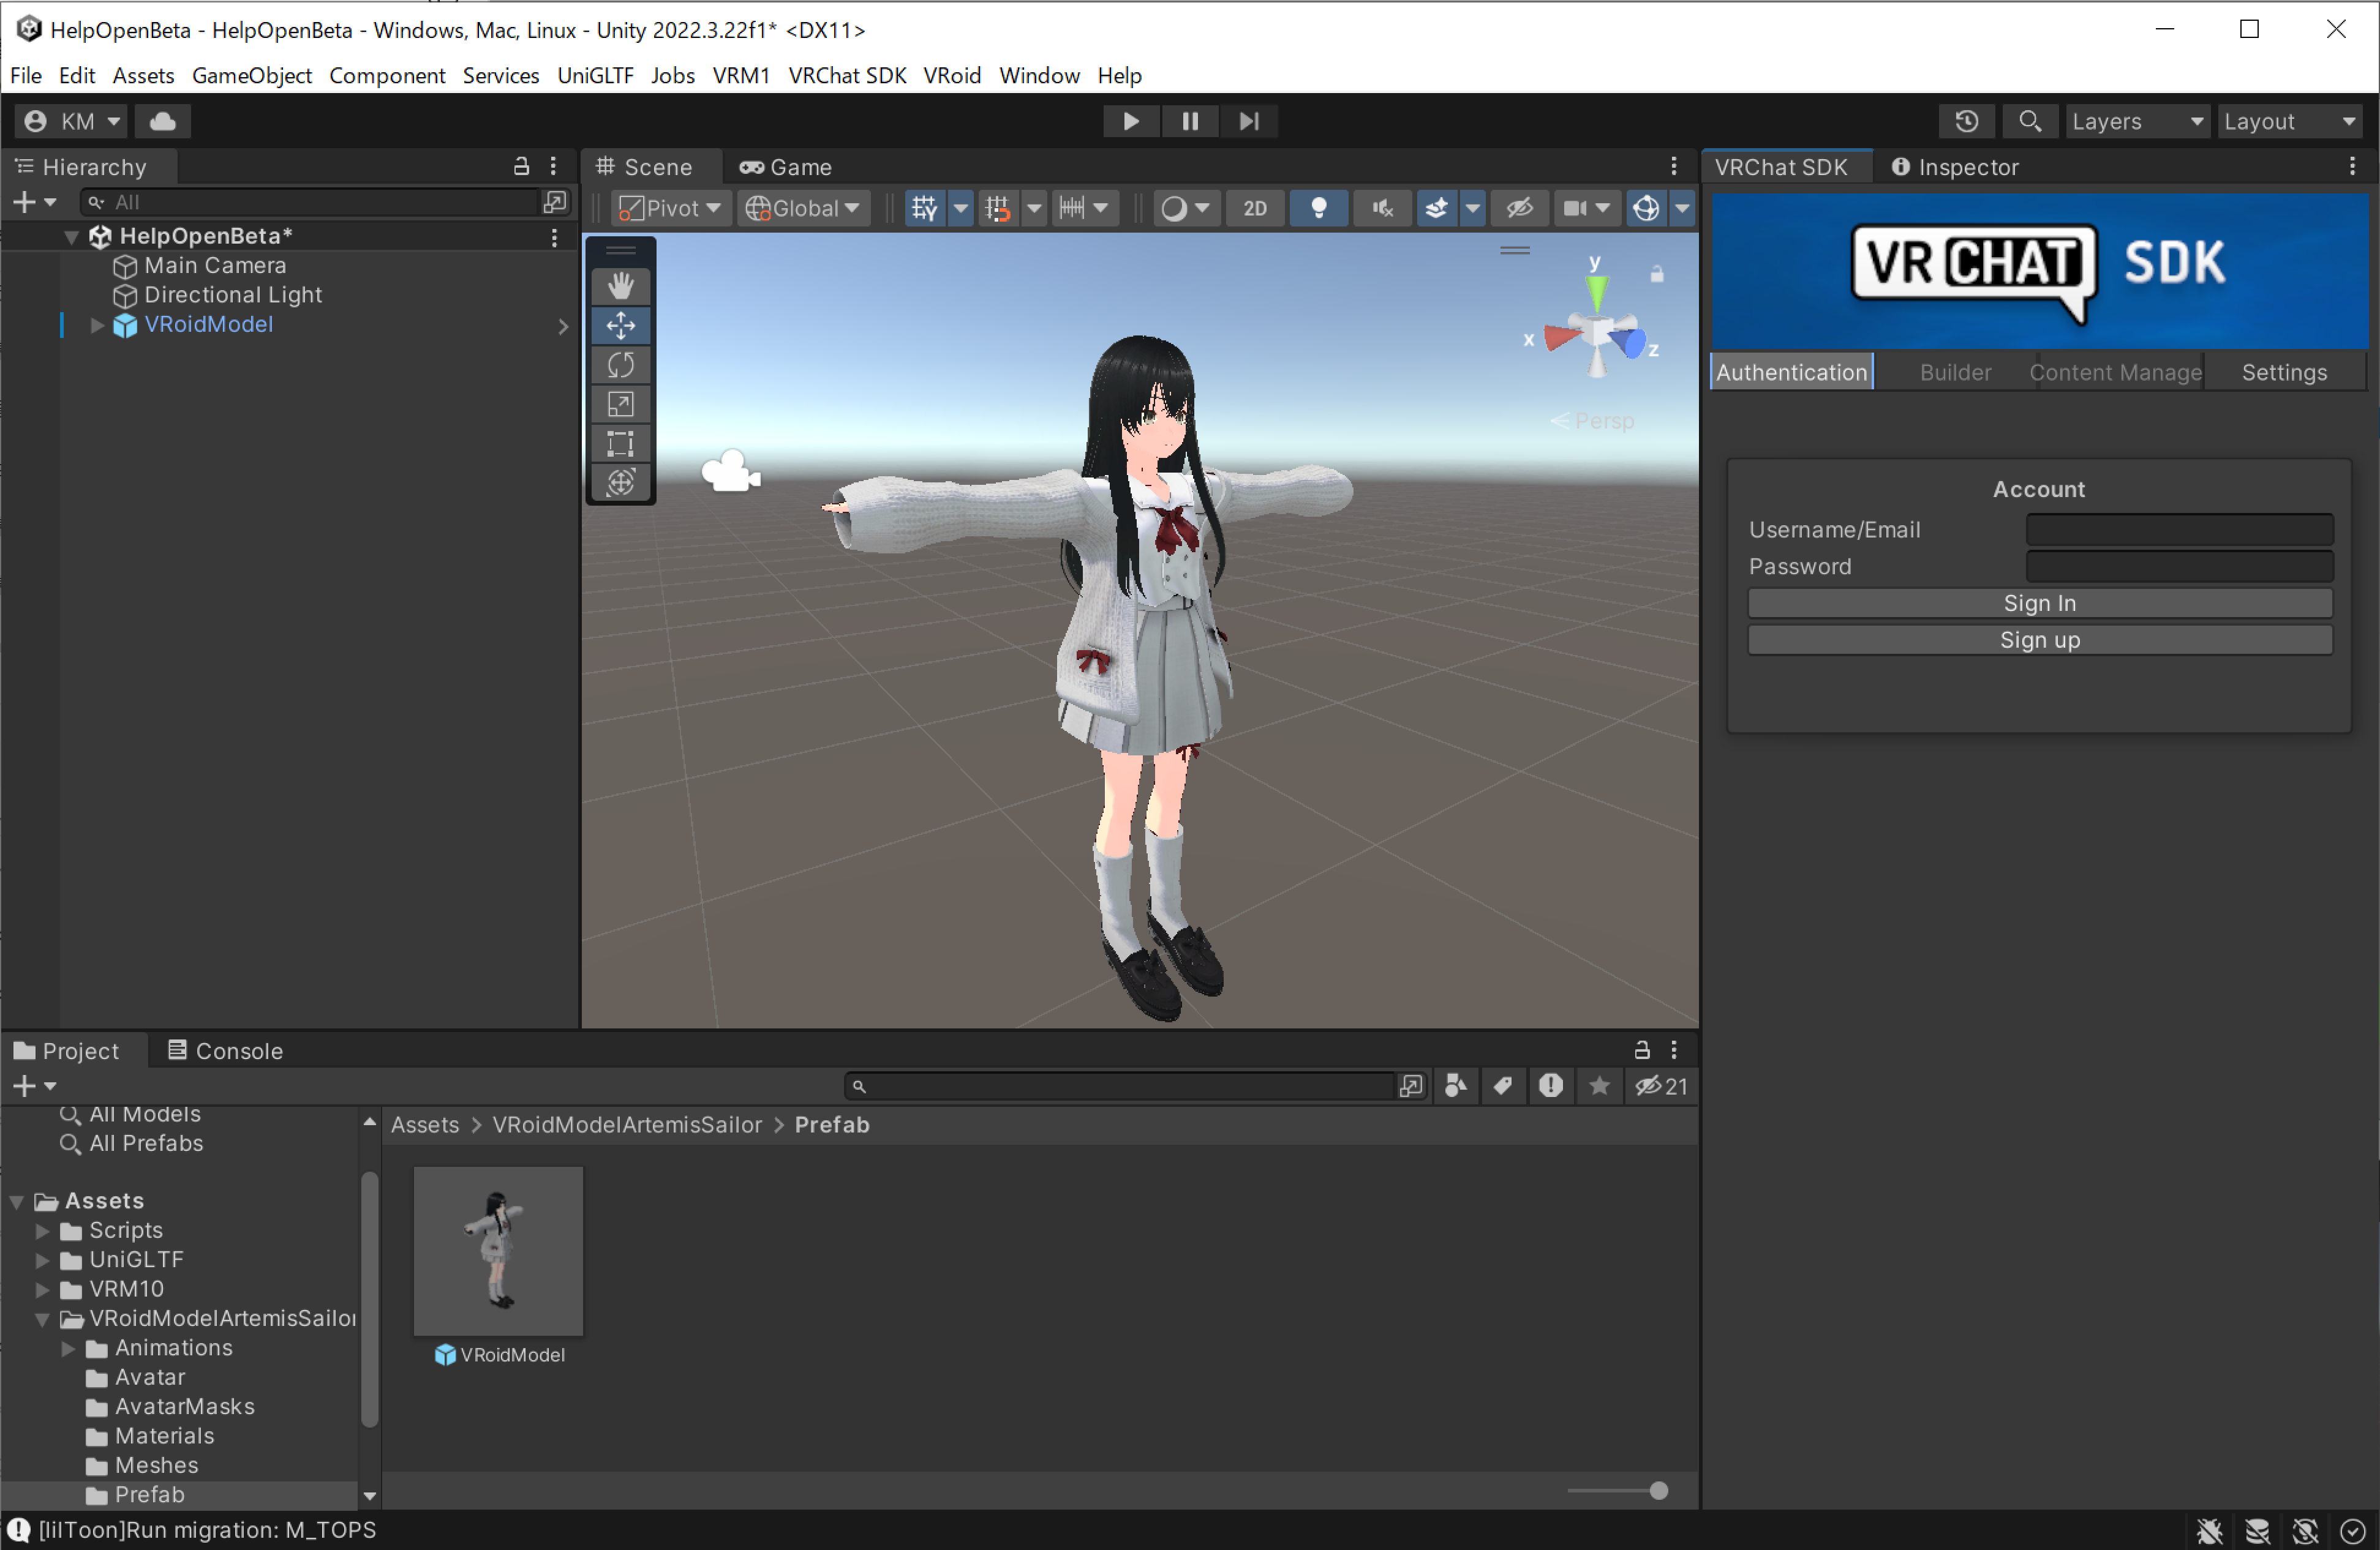Viewport: 2380px width, 1550px height.
Task: Click the Project search-by-log-type icon
Action: (x=1551, y=1085)
